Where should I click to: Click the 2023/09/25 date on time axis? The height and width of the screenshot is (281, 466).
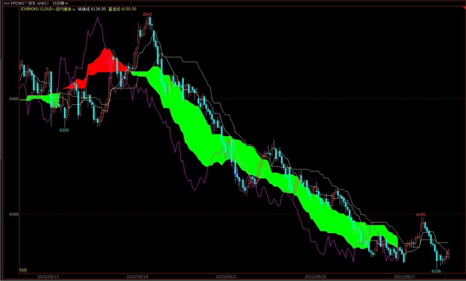pyautogui.click(x=315, y=276)
